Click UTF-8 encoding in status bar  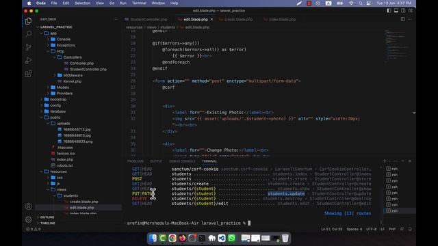pyautogui.click(x=371, y=229)
